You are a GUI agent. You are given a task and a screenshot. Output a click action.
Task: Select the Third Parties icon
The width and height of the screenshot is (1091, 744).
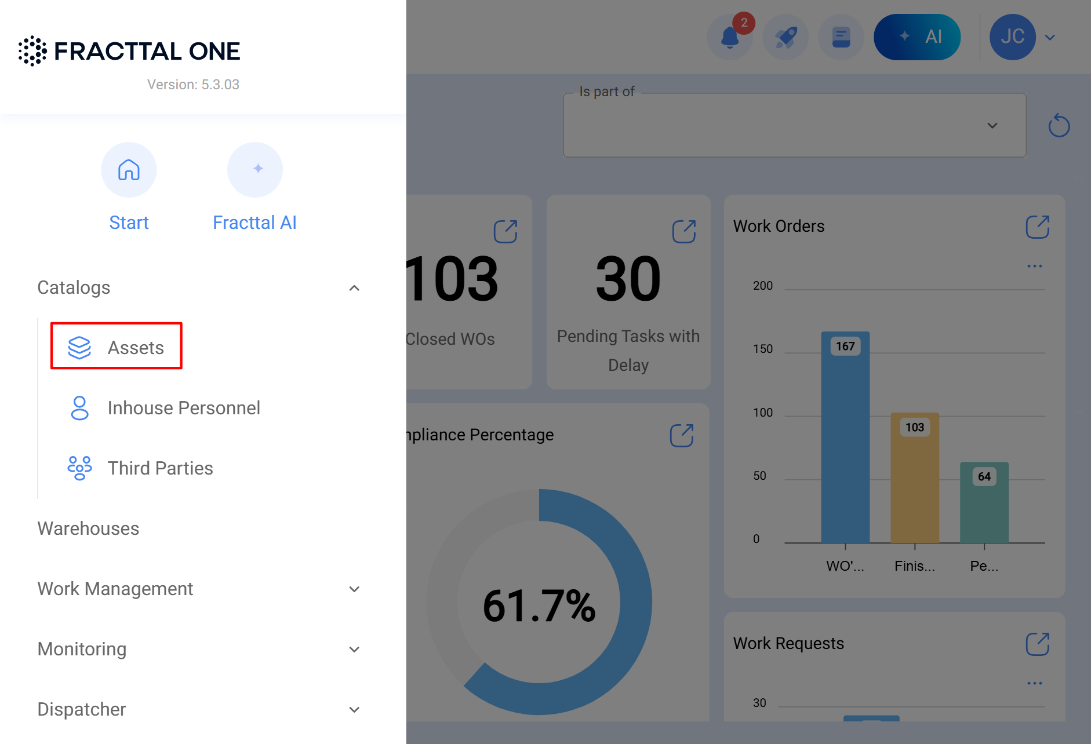coord(79,468)
